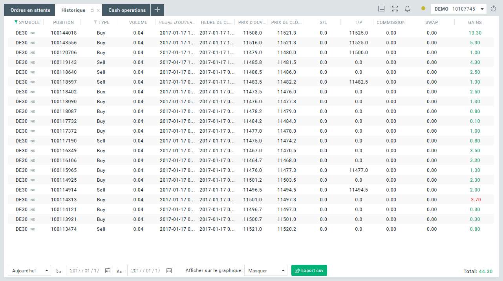Sort by the S/L column header
Viewport: 503px width, 281px height.
tap(323, 22)
